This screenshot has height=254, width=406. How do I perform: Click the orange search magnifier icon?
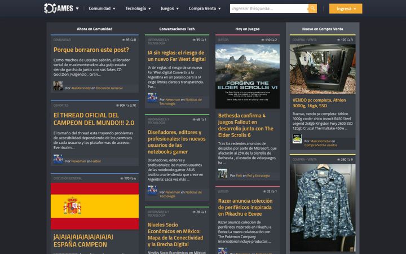coord(312,8)
